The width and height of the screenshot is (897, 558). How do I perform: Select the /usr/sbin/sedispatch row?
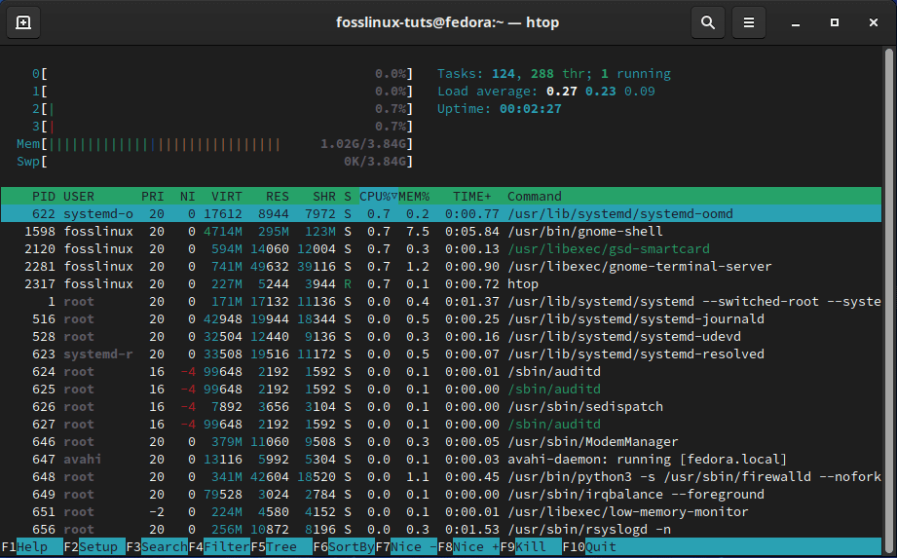point(441,407)
